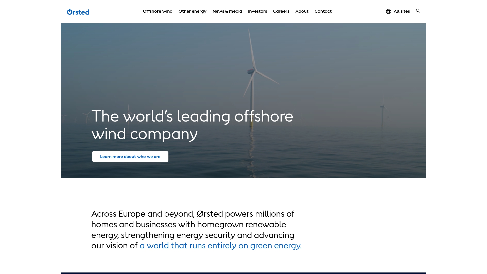Open the Offshore wind menu
The image size is (487, 274).
click(x=158, y=11)
